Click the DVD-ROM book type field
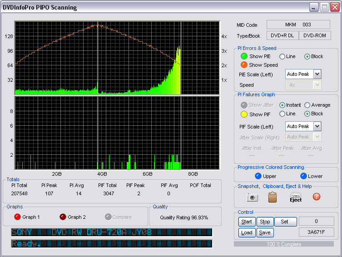The height and width of the screenshot is (257, 342). pos(315,35)
